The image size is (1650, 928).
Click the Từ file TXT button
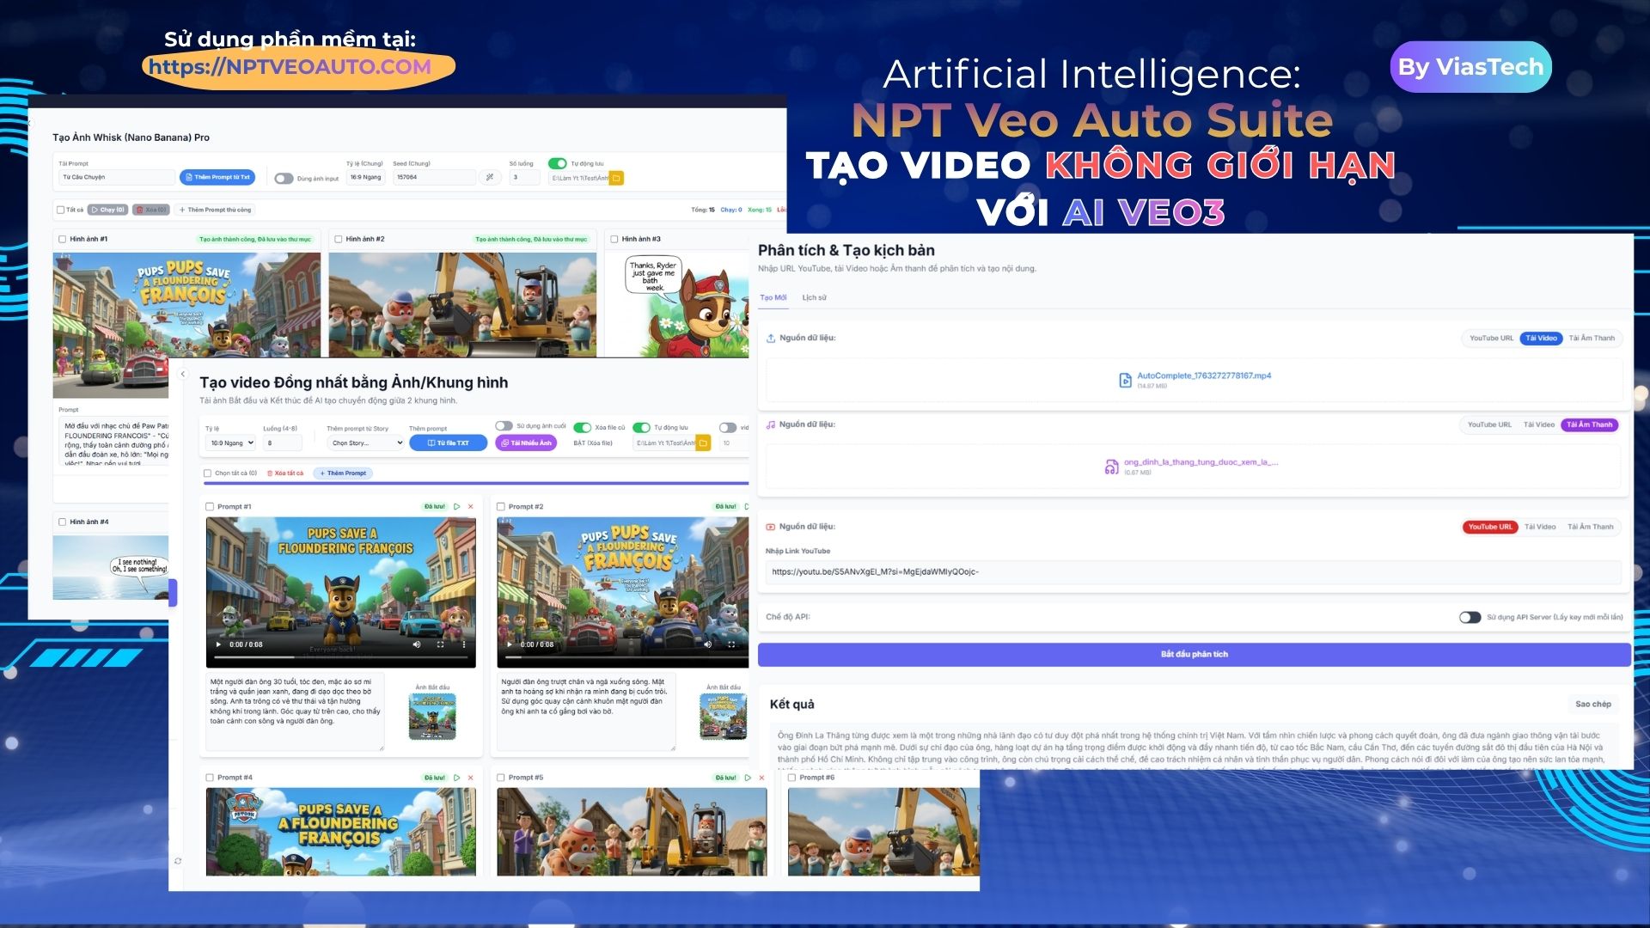click(x=449, y=443)
